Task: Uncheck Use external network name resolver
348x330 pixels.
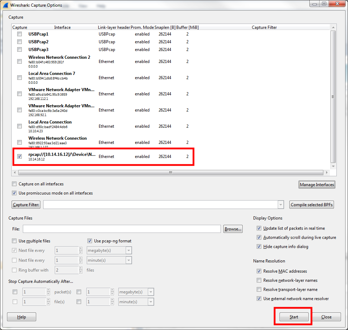Action: pyautogui.click(x=259, y=298)
